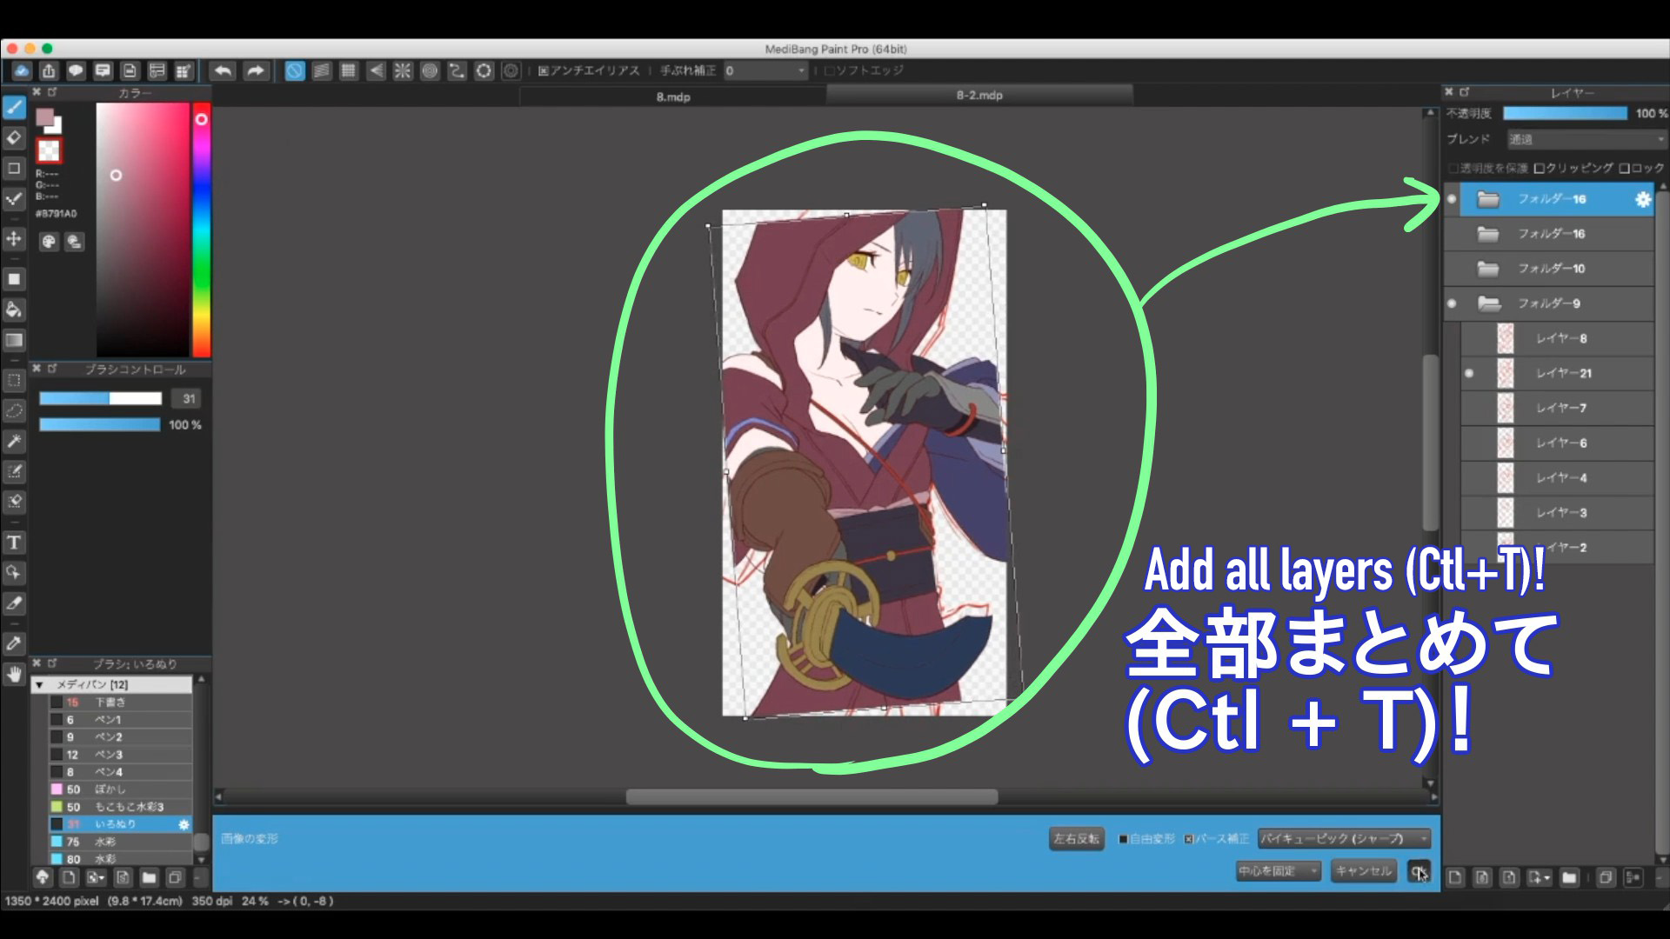
Task: Open the add-brush dropdown below the brush list
Action: click(96, 877)
